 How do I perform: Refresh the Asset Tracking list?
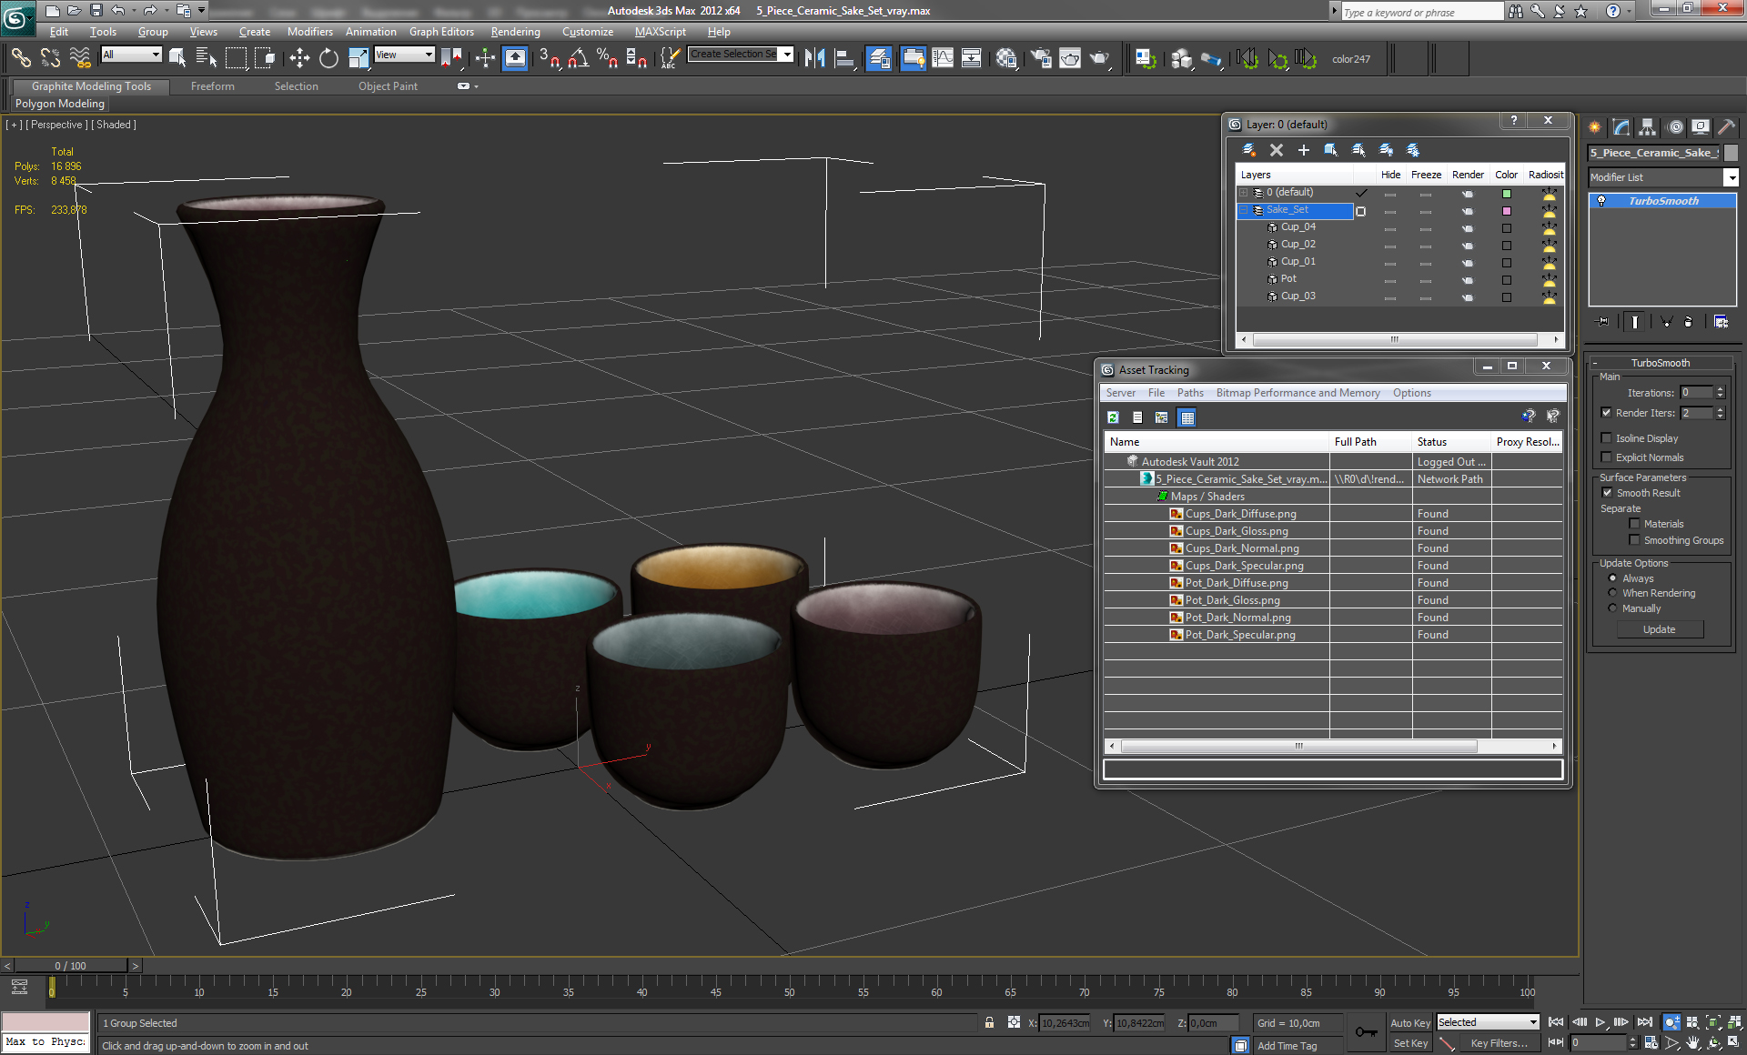click(x=1113, y=417)
